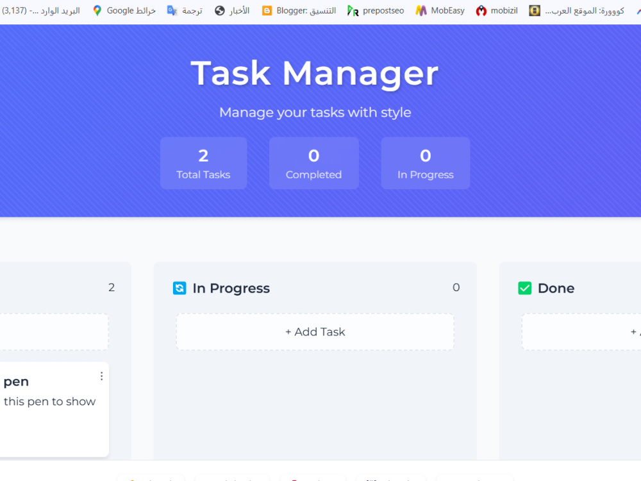Image resolution: width=641 pixels, height=481 pixels.
Task: Open the كووورة bookmark
Action: 577,11
